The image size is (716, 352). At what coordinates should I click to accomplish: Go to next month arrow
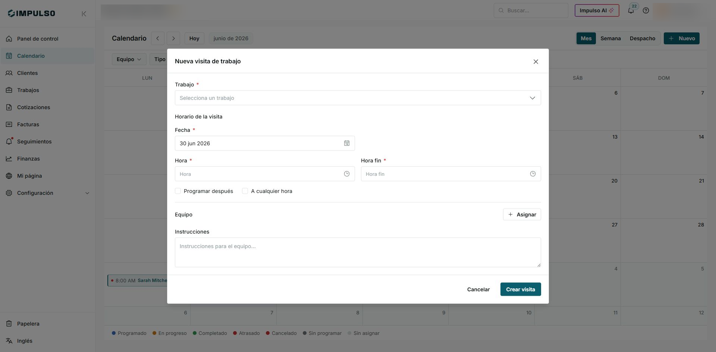173,38
